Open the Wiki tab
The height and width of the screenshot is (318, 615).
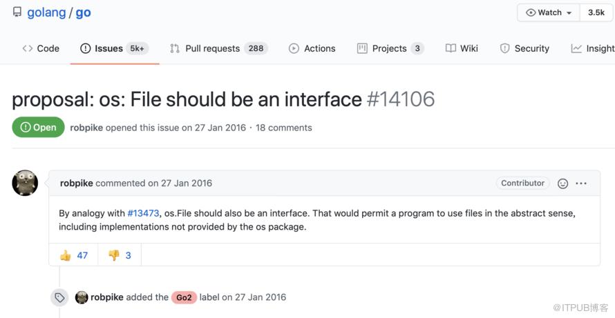tap(462, 48)
